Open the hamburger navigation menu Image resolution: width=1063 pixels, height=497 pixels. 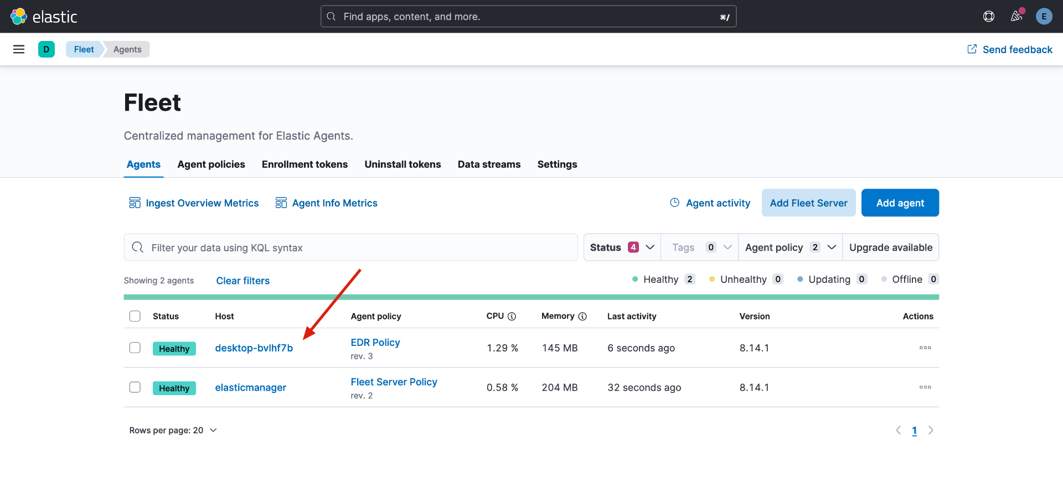[x=19, y=49]
